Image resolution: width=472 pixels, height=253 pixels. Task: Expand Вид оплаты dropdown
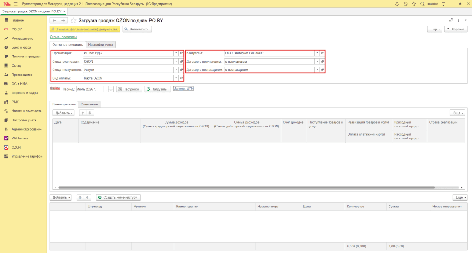[176, 78]
